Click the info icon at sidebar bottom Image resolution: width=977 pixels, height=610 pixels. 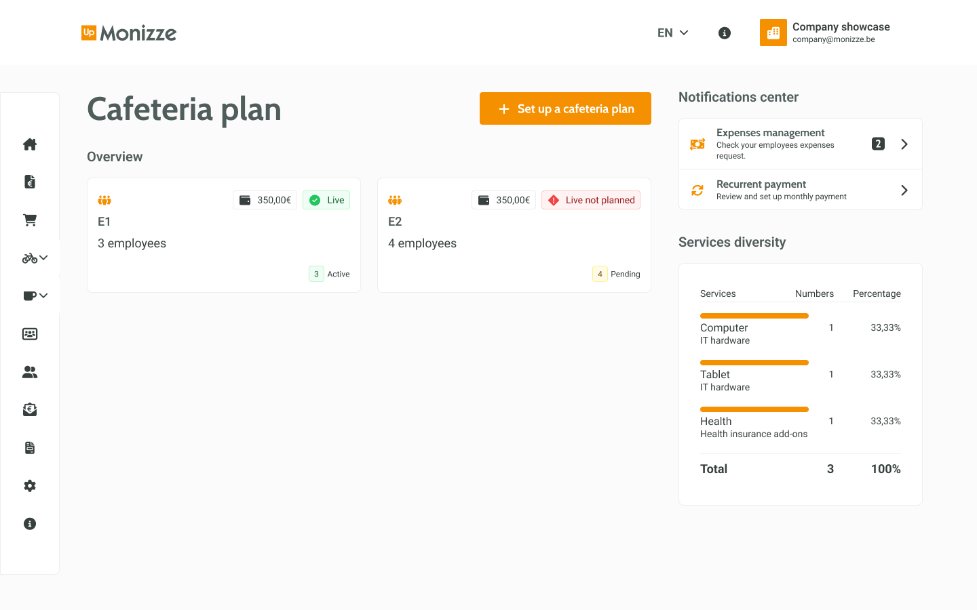pyautogui.click(x=30, y=524)
